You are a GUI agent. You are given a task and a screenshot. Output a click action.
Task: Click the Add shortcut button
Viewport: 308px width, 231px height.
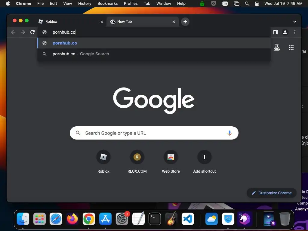pos(205,162)
